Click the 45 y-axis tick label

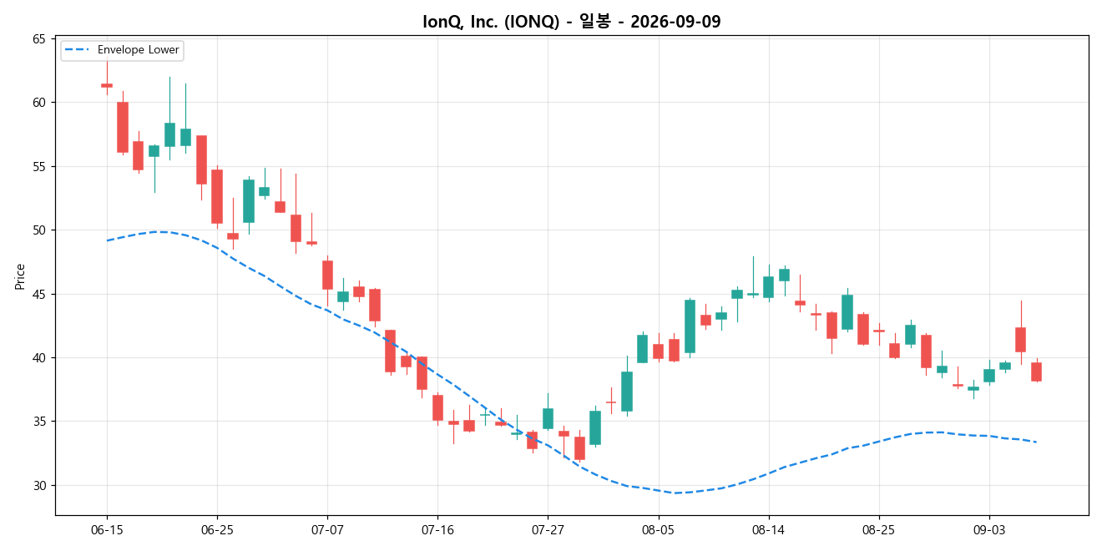[39, 294]
